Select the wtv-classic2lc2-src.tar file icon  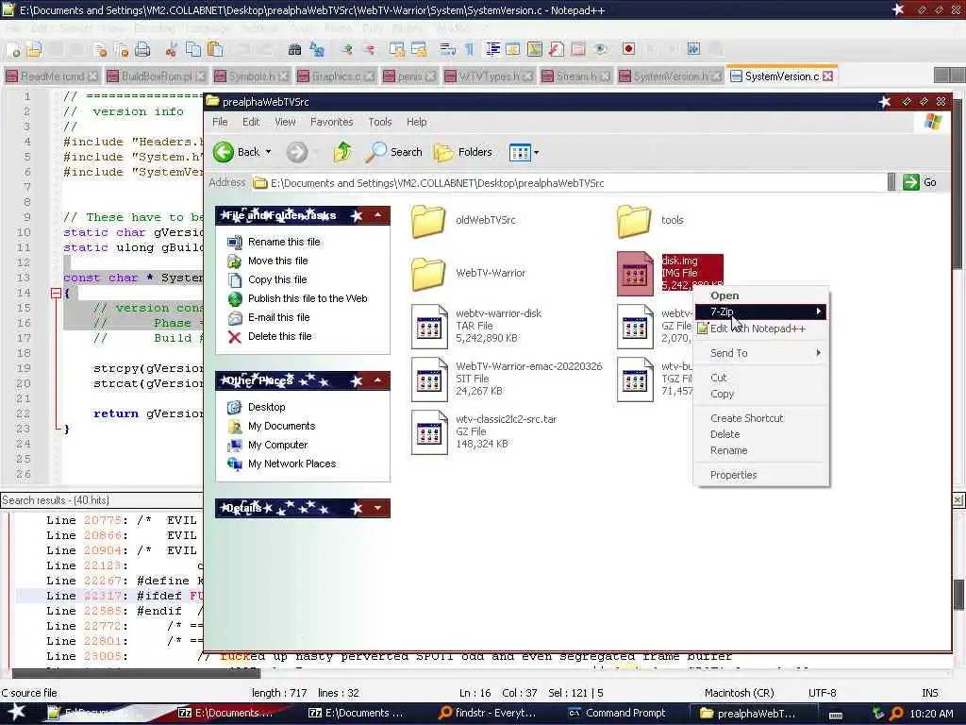(x=429, y=432)
